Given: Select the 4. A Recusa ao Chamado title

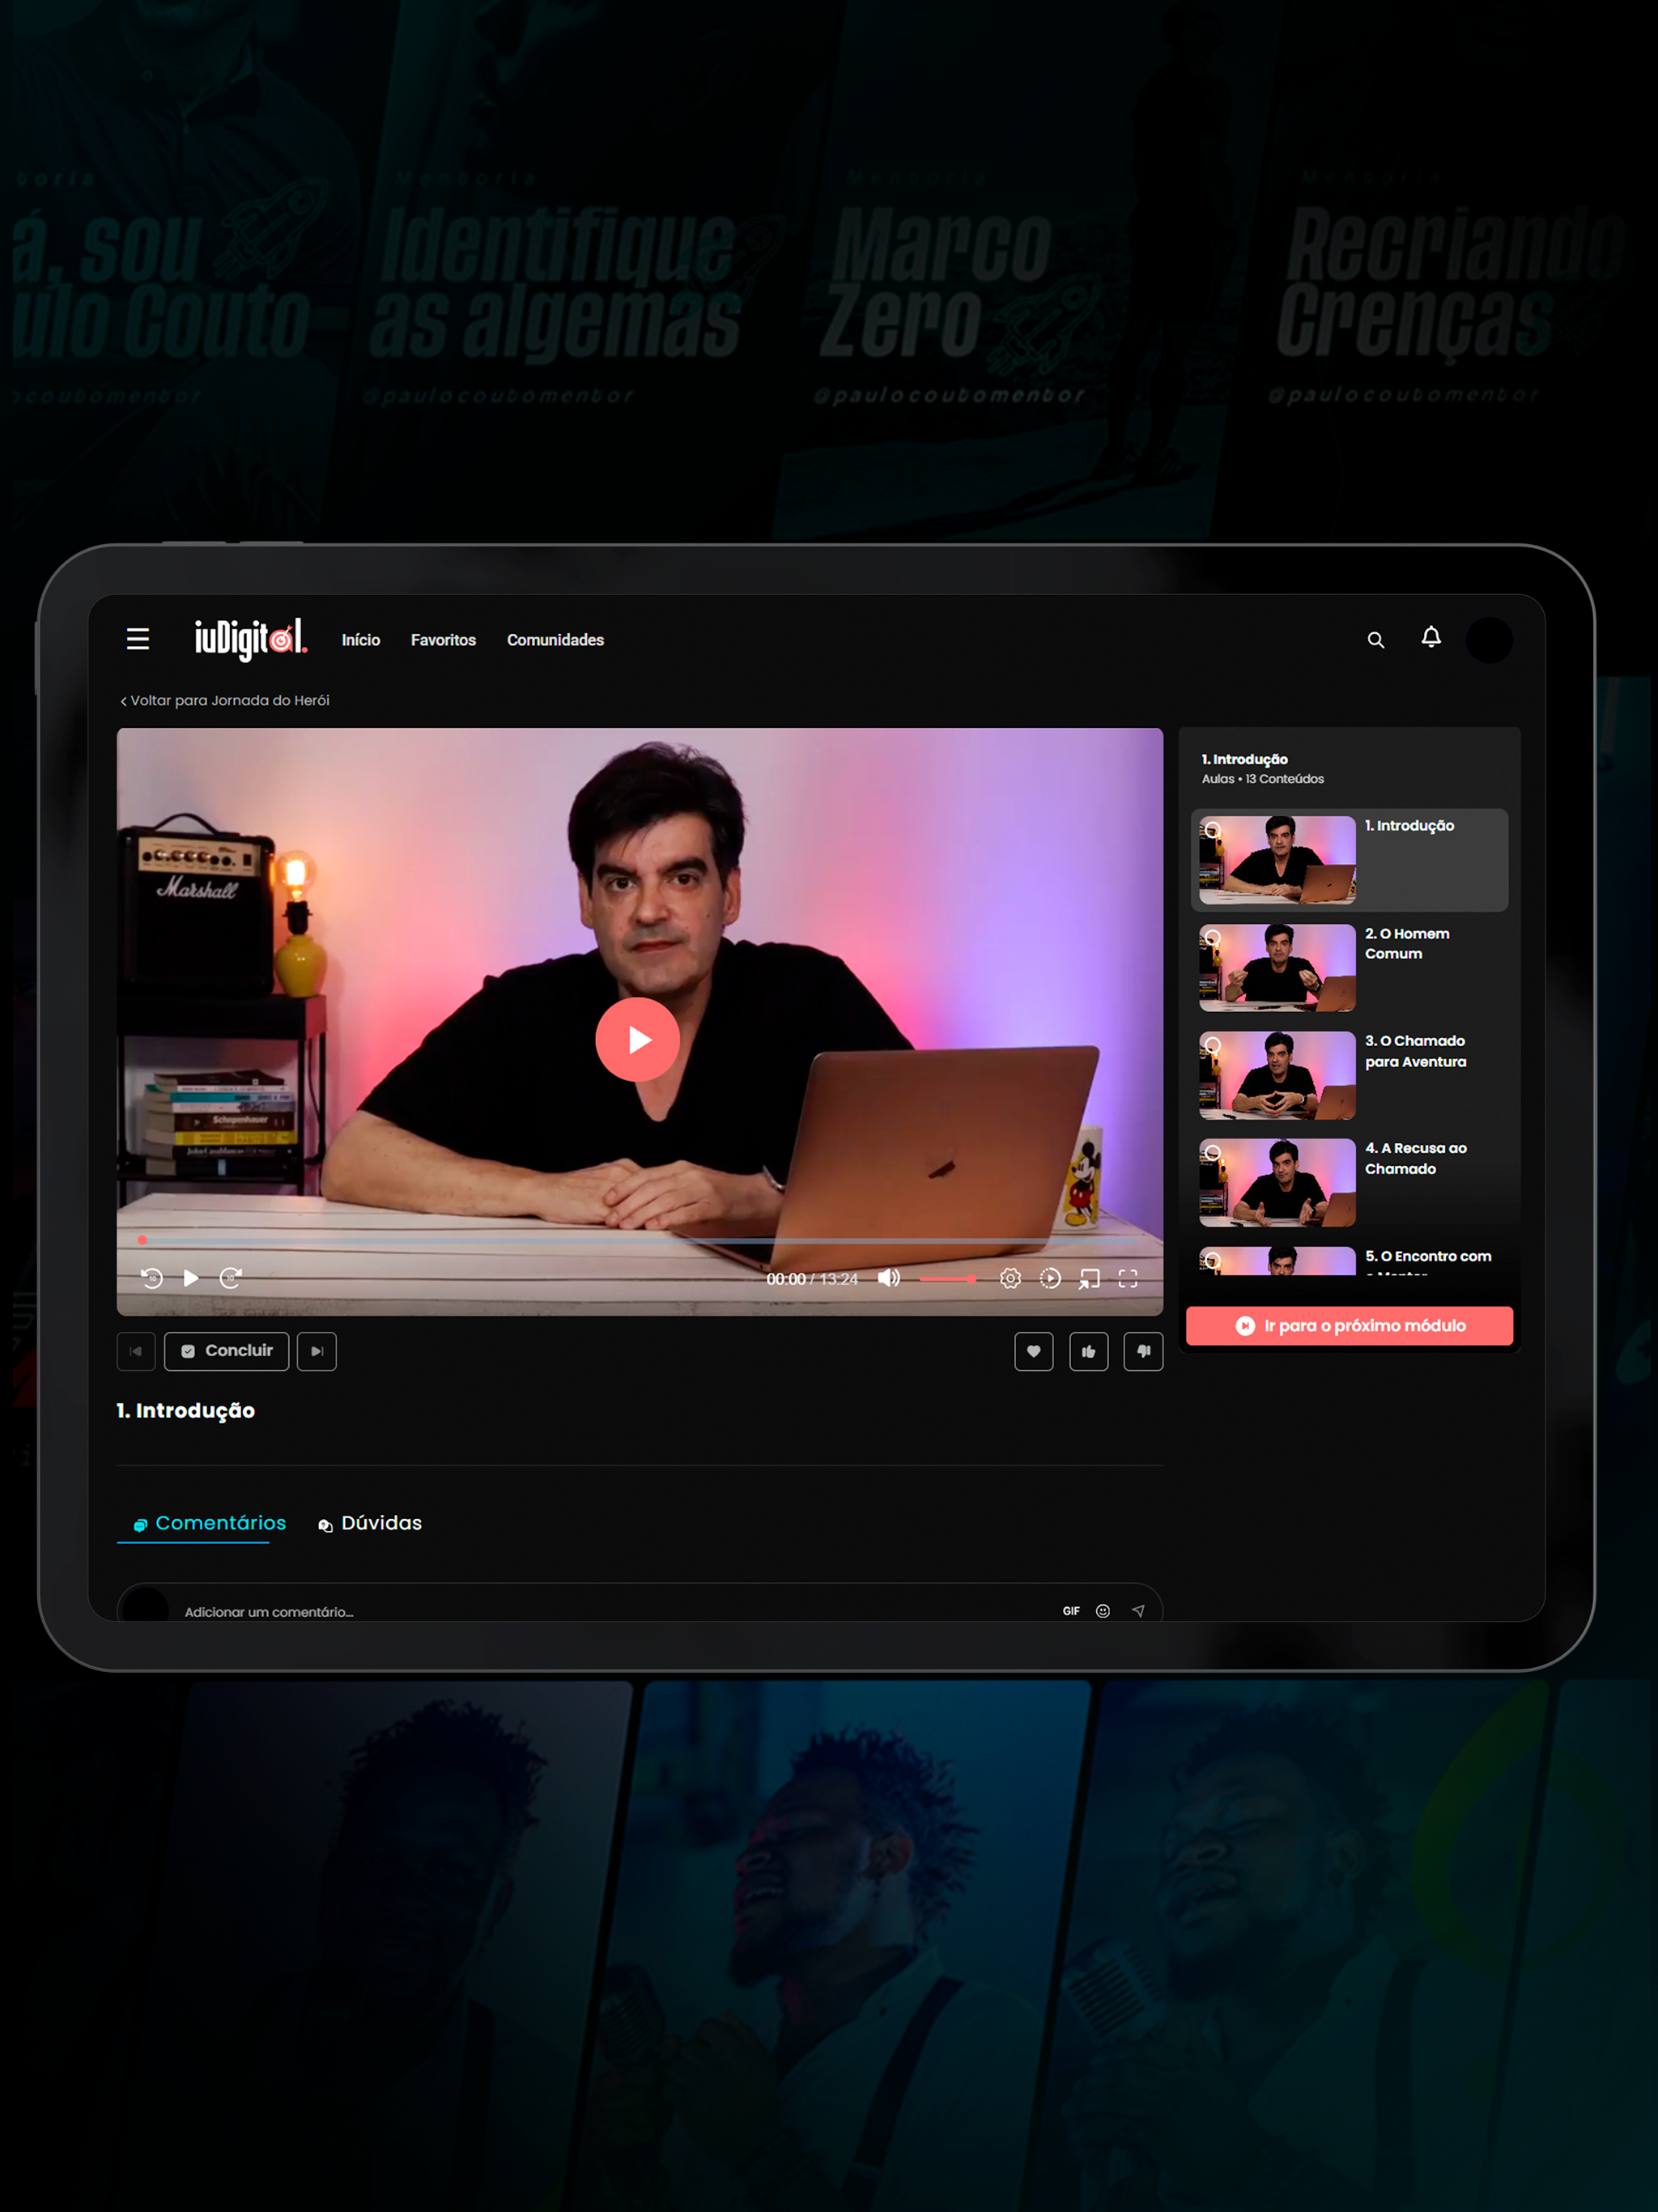Looking at the screenshot, I should coord(1416,1158).
